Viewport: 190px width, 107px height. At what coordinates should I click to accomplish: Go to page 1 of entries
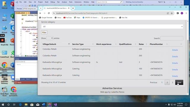(162, 83)
